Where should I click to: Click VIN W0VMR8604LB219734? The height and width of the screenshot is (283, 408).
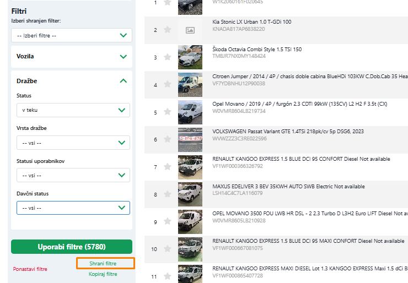239,111
